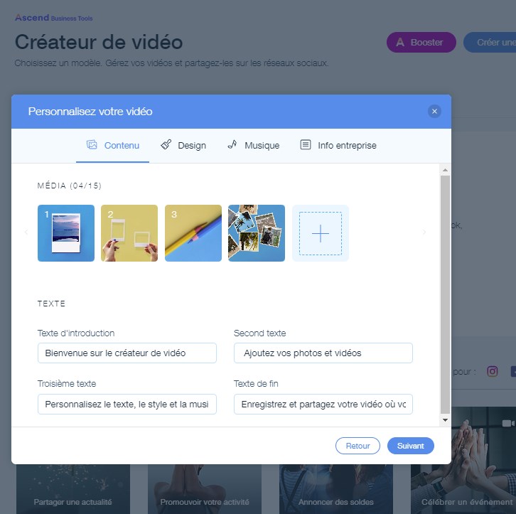The height and width of the screenshot is (514, 516).
Task: Click the Contenu image icon
Action: click(x=92, y=144)
